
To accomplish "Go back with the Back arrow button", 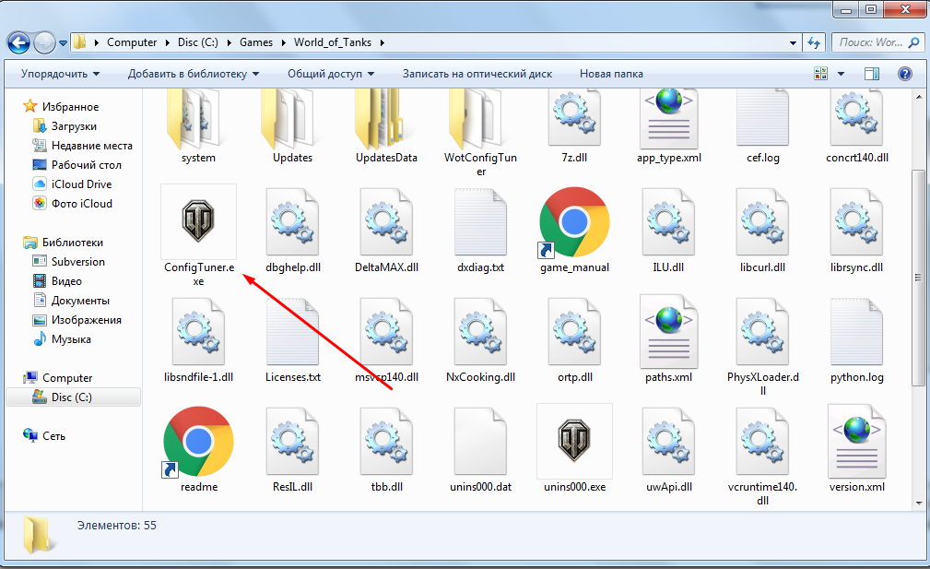I will [19, 42].
